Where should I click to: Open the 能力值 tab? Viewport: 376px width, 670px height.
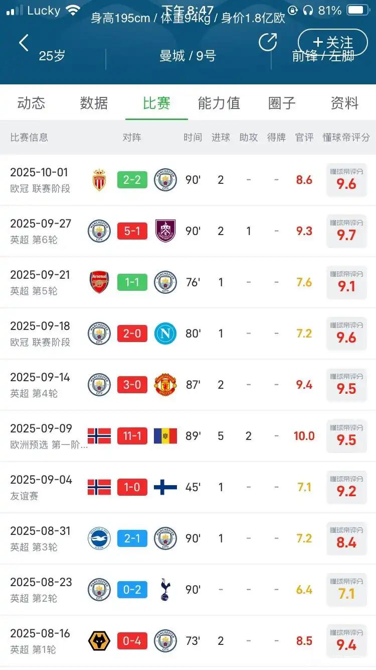[219, 103]
